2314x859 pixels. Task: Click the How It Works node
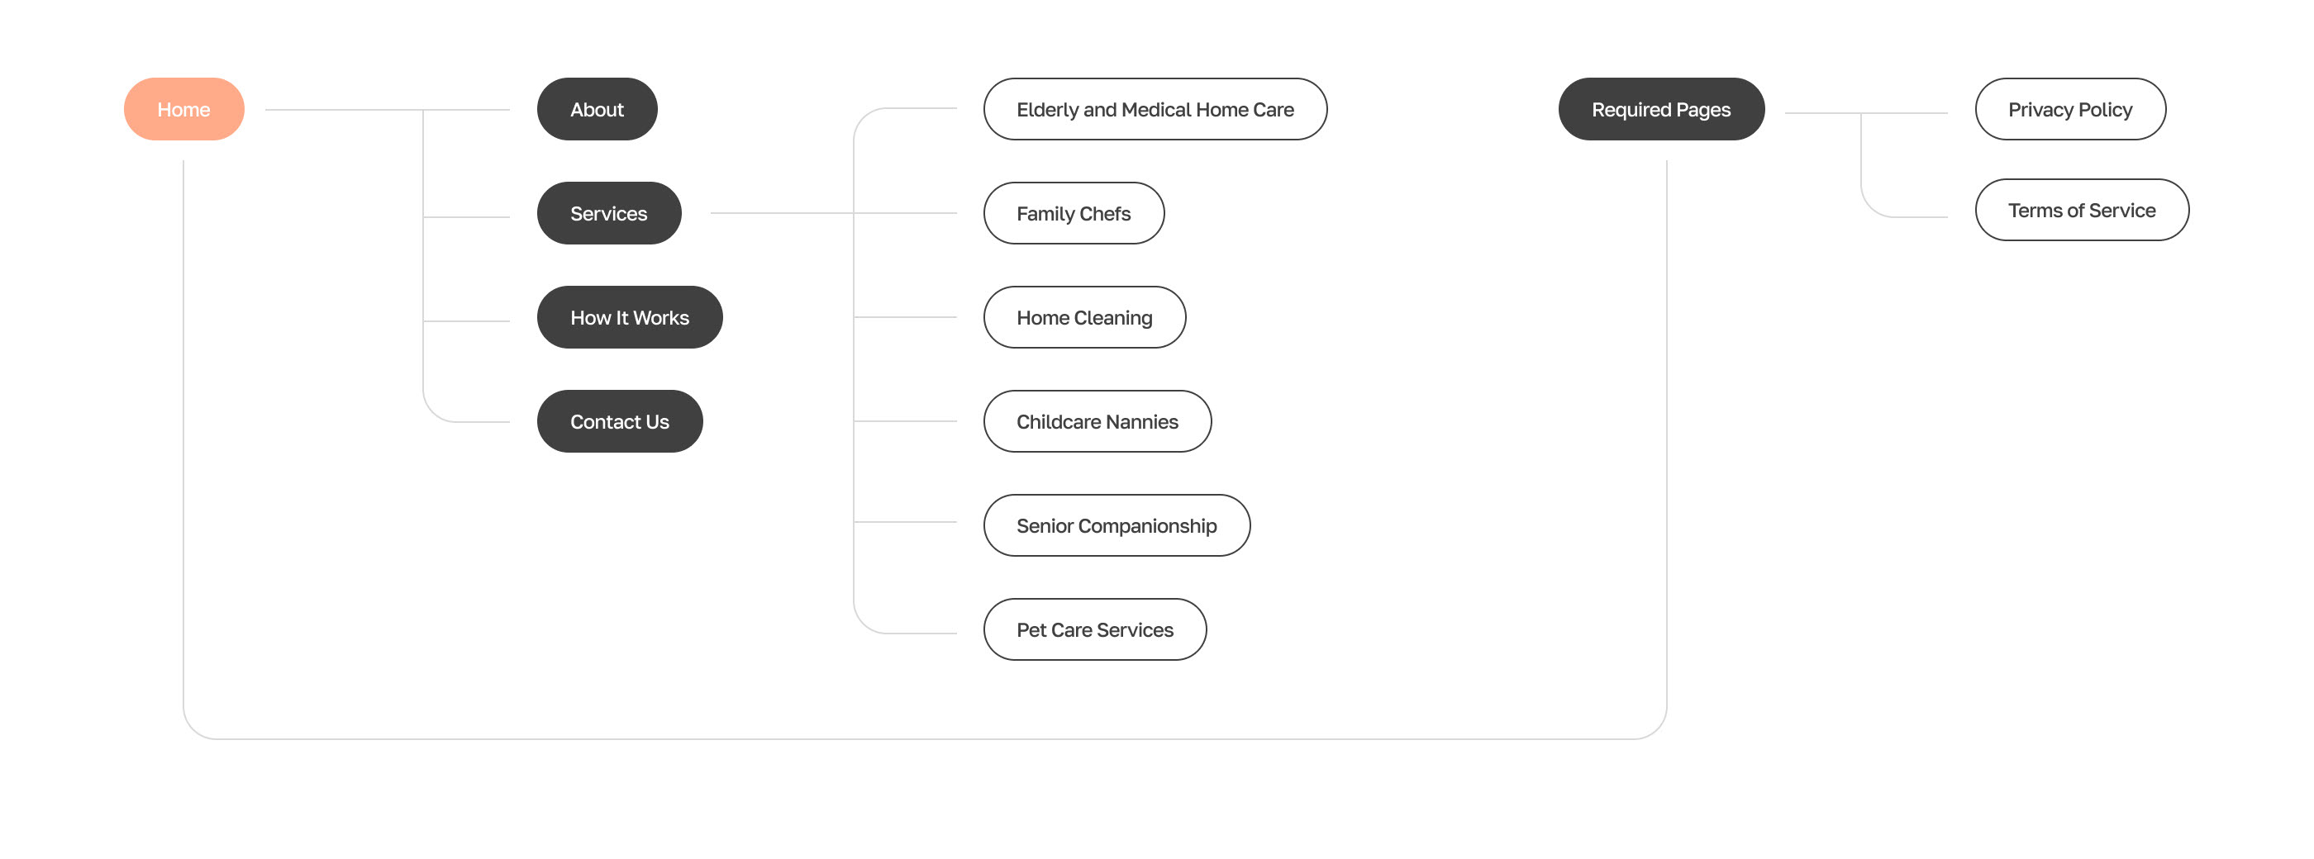pos(629,318)
